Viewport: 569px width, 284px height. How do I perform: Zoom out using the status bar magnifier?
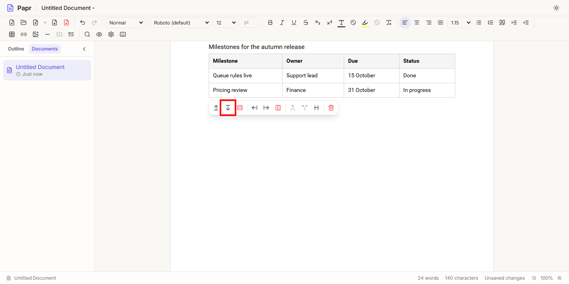pyautogui.click(x=534, y=278)
